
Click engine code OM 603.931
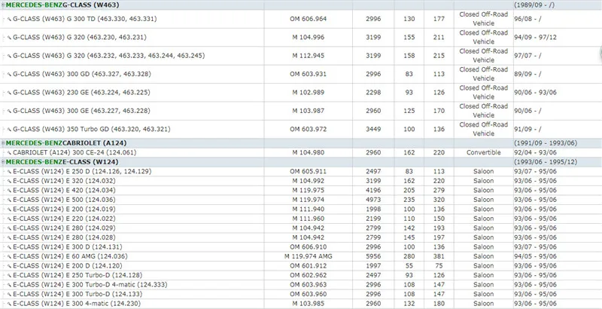(309, 74)
